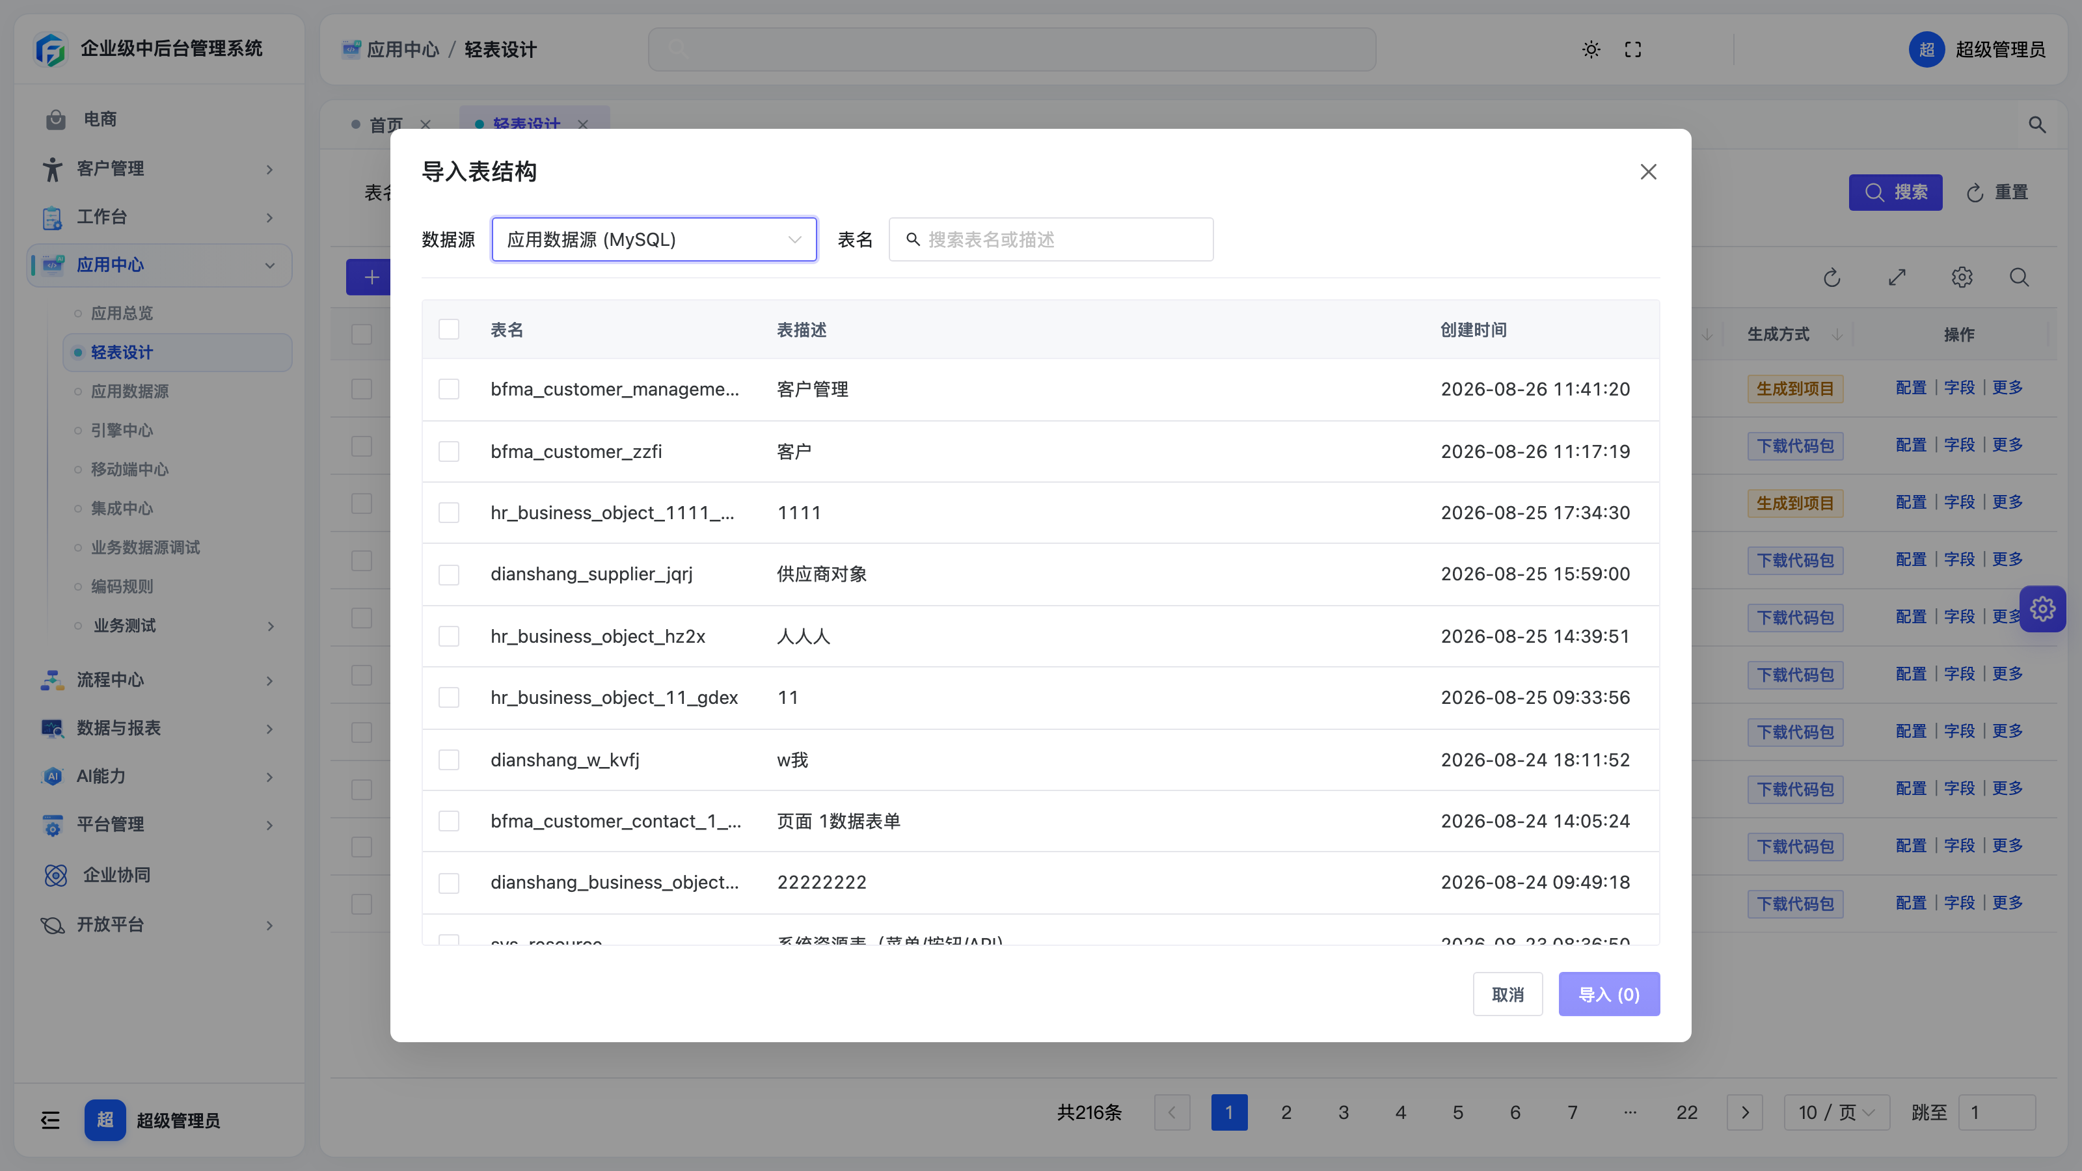Viewport: 2082px width, 1171px height.
Task: Switch to the 首页 tab
Action: tap(386, 124)
